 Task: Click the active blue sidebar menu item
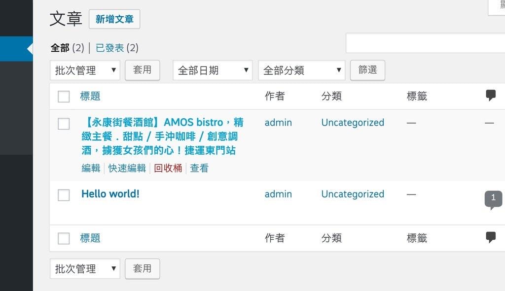[x=16, y=49]
